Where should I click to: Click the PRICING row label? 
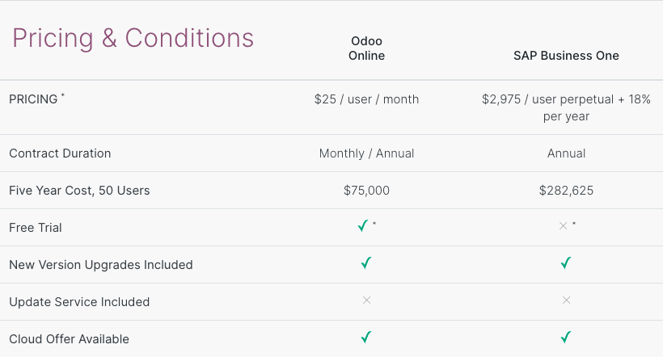coord(33,99)
